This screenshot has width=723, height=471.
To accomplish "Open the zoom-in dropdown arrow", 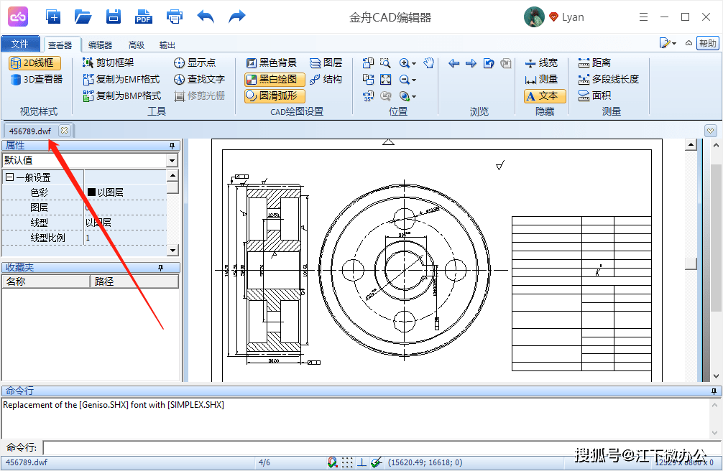I will 413,63.
